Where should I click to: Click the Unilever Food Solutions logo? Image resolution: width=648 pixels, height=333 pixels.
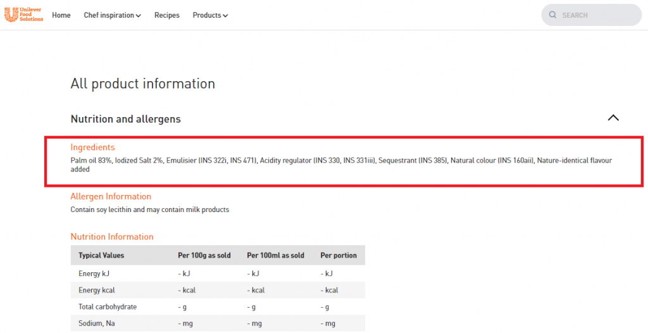point(23,15)
